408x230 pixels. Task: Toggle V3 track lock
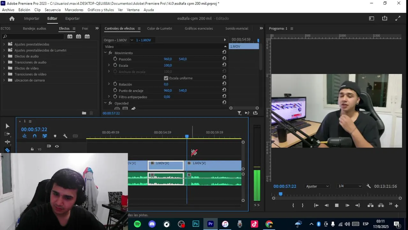(x=32, y=149)
